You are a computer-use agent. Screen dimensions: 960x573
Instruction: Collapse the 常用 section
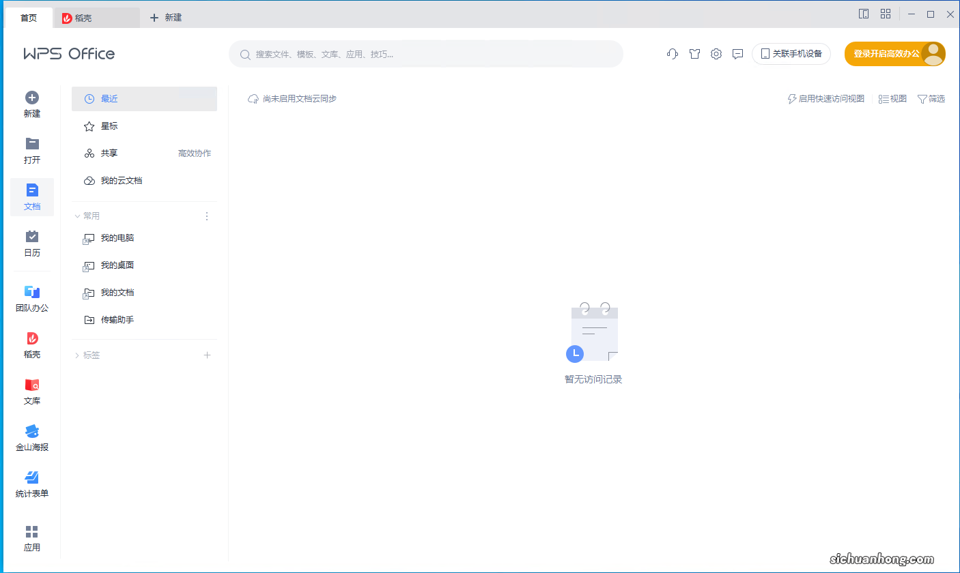(x=76, y=216)
